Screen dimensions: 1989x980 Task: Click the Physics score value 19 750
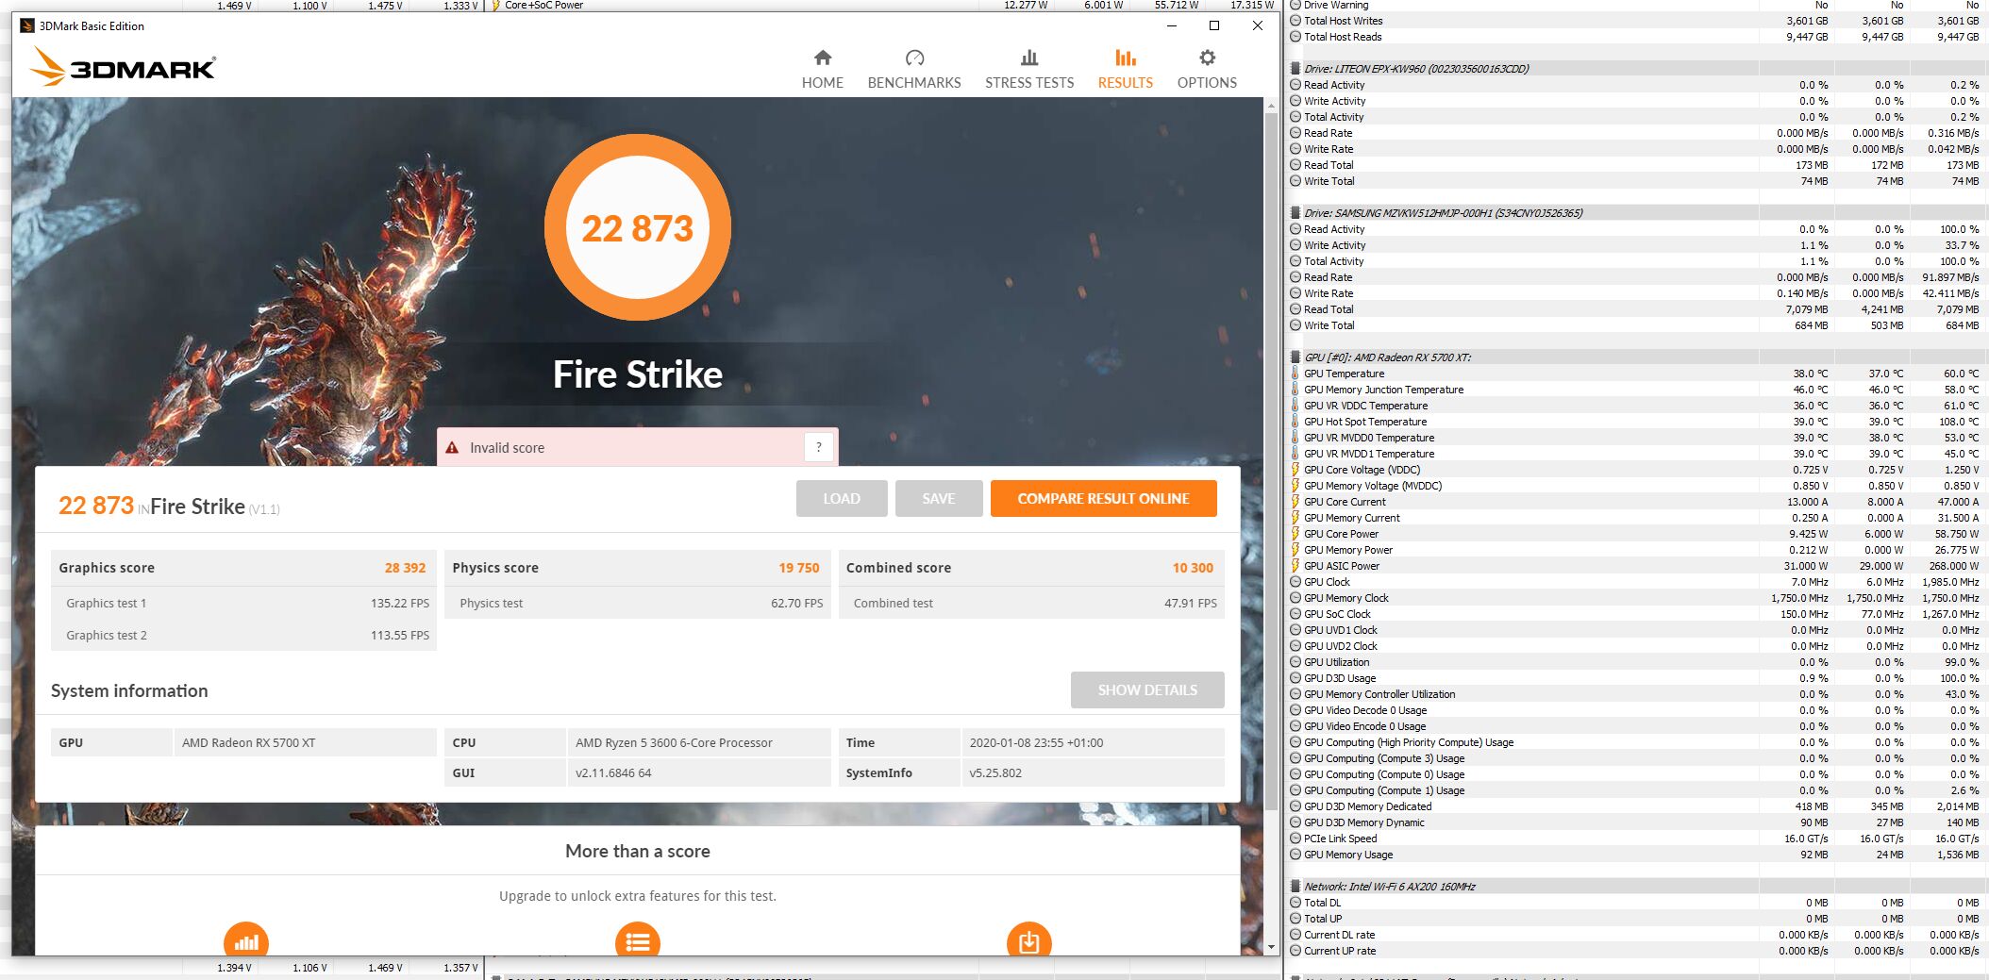tap(799, 568)
